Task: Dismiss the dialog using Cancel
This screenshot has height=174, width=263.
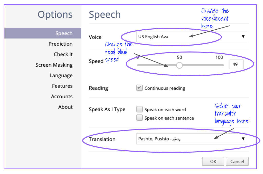Action: pyautogui.click(x=237, y=161)
